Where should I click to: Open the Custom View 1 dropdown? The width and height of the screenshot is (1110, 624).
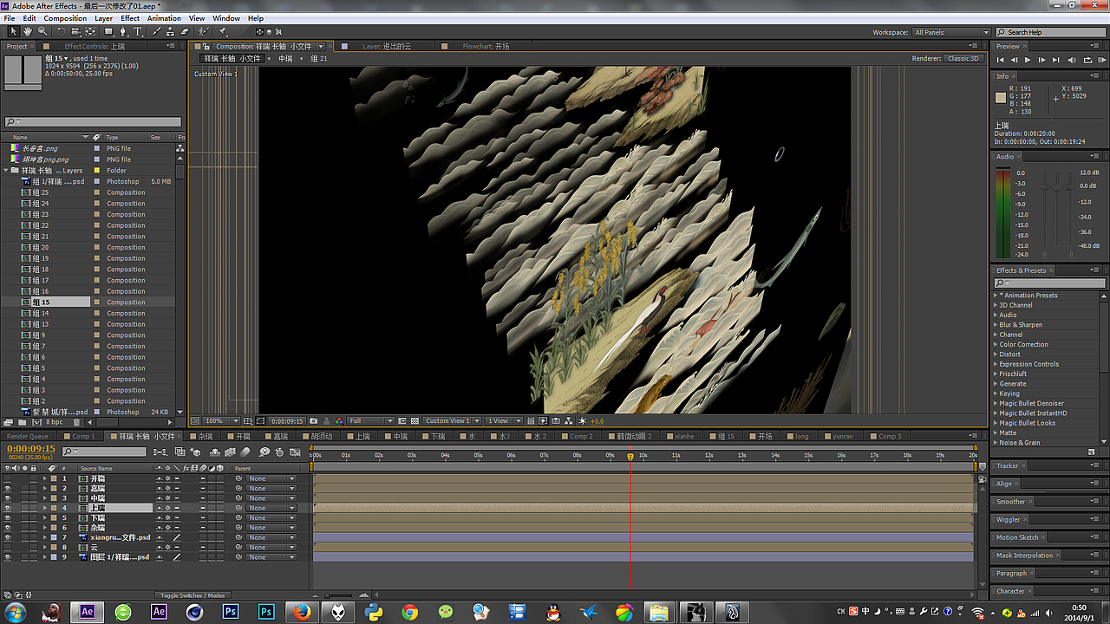453,421
